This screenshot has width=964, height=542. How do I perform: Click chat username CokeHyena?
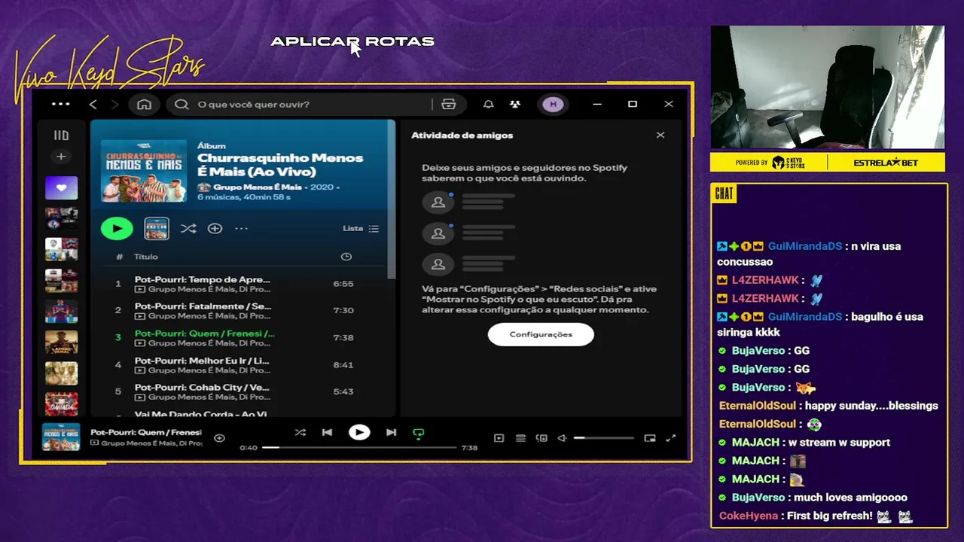click(x=749, y=516)
